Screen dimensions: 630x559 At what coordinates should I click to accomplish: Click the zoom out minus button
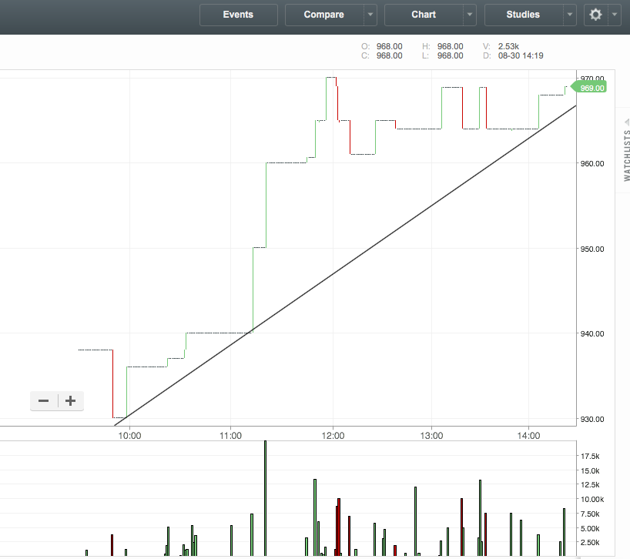[44, 400]
